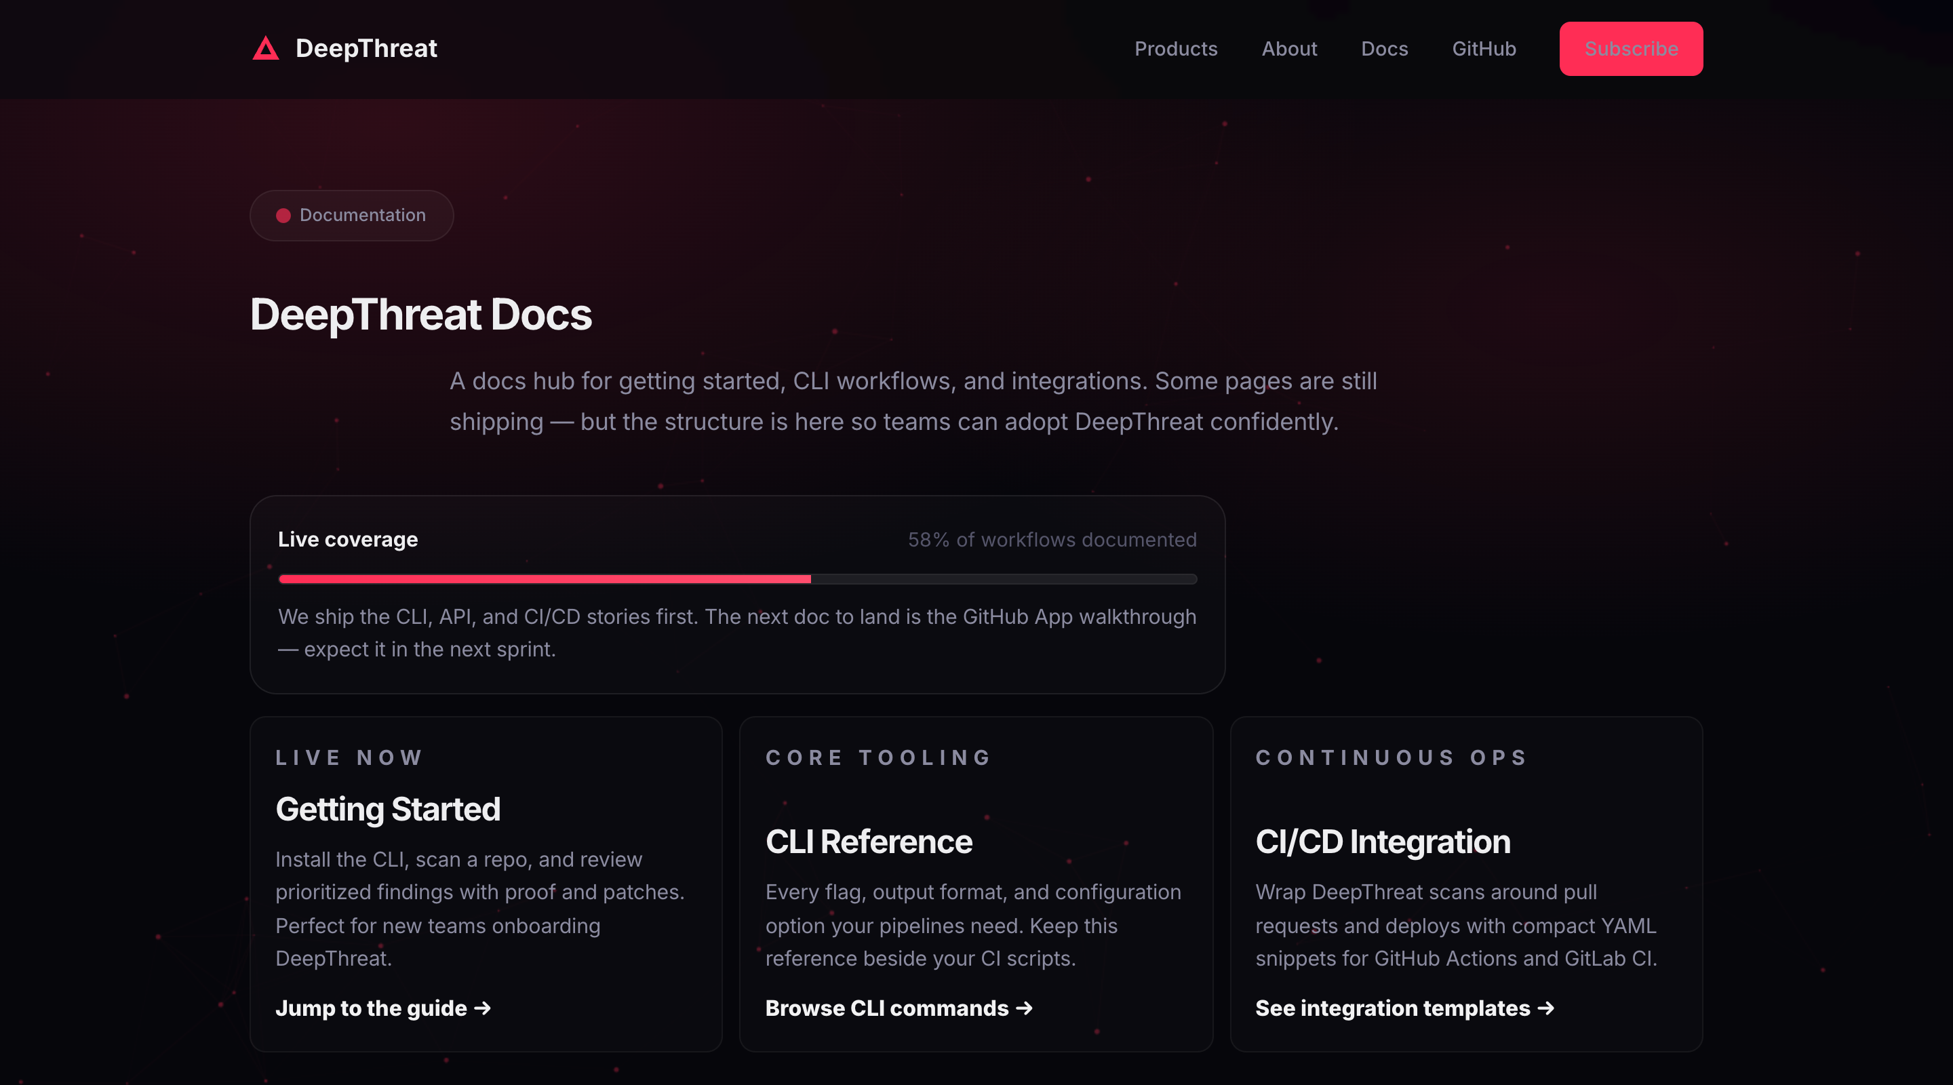
Task: Click arrow icon after See integration templates
Action: pyautogui.click(x=1545, y=1008)
